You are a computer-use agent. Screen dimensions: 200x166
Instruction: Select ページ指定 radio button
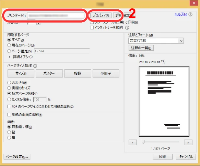[9, 51]
